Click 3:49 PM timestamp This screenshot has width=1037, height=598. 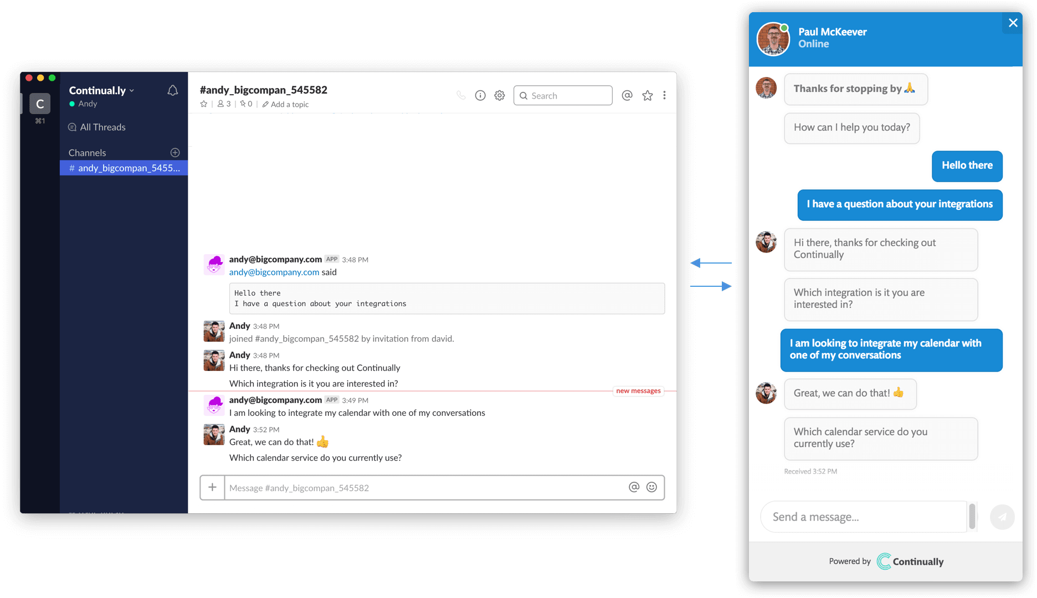(355, 400)
